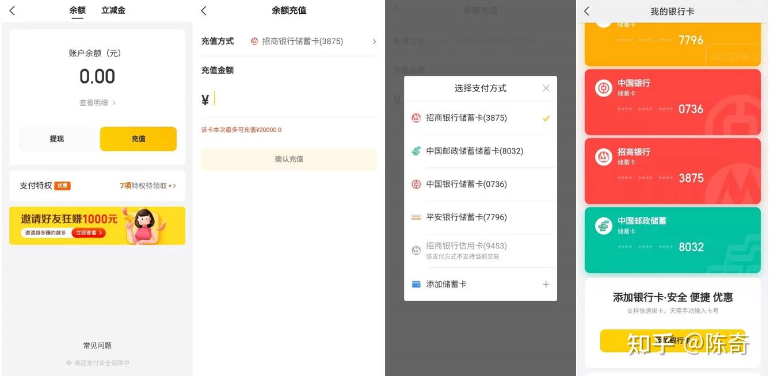This screenshot has height=376, width=770.
Task: Select 招商银行储蓄卡(3875) payment option
Action: 481,118
